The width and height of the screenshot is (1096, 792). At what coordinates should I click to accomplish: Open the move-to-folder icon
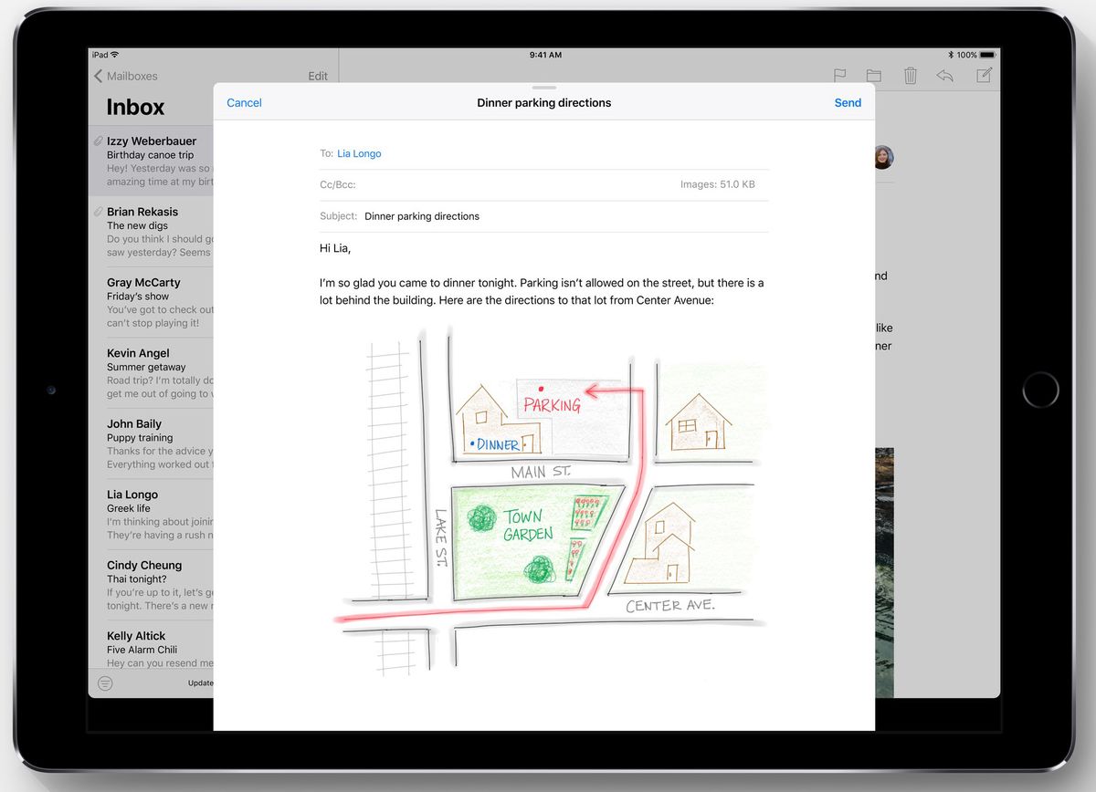coord(873,76)
